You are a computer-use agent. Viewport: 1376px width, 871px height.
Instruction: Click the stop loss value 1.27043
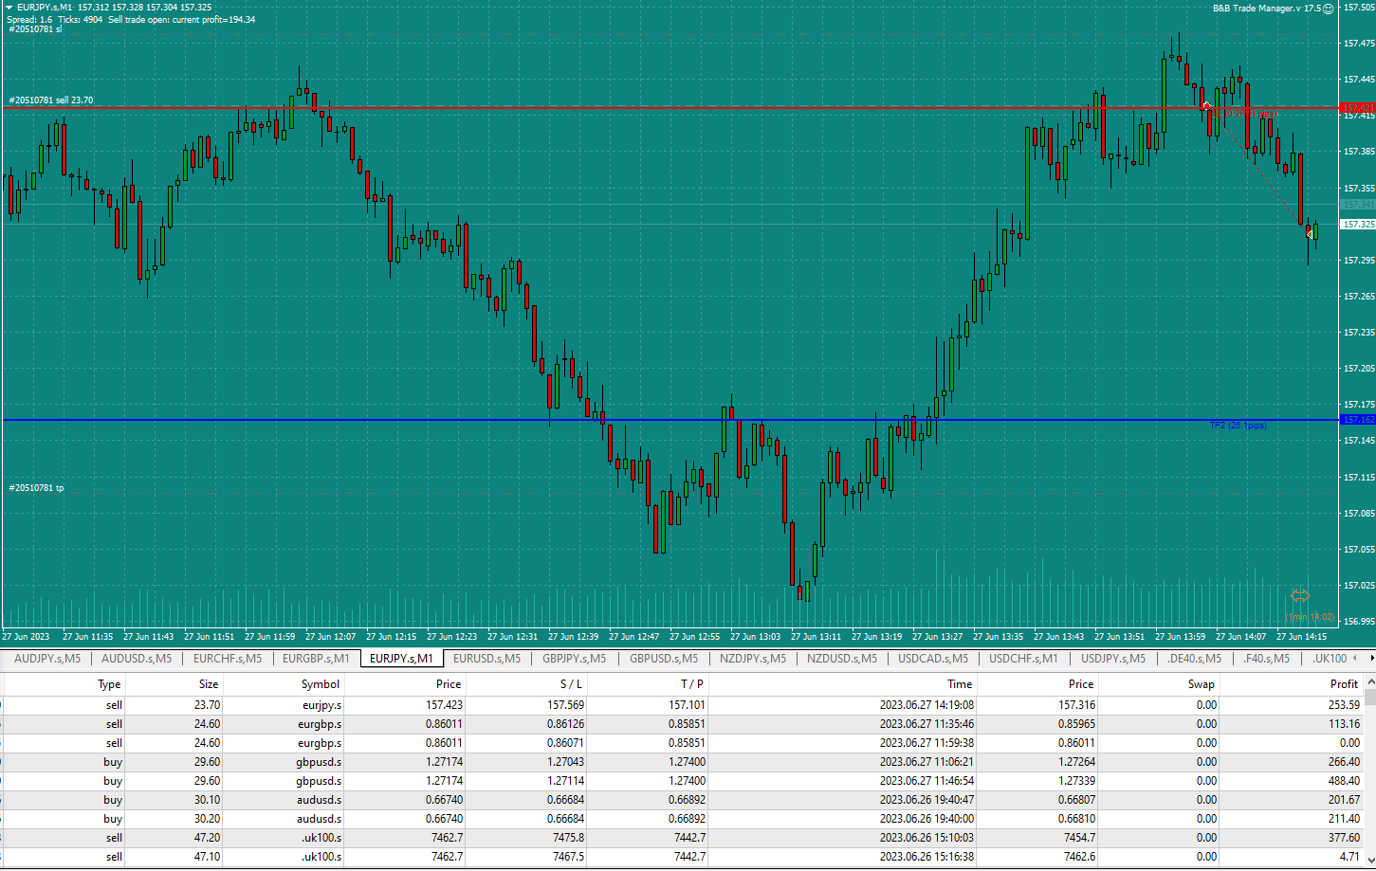point(566,762)
